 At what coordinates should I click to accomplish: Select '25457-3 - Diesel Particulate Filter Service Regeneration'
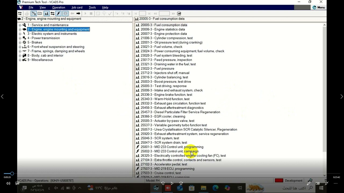180,112
